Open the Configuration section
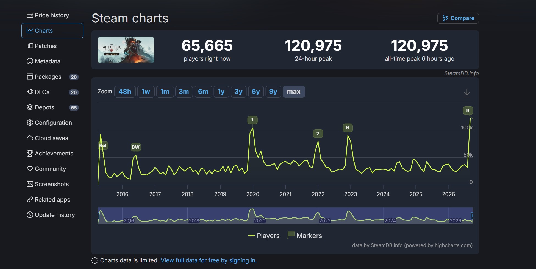The width and height of the screenshot is (536, 269). point(52,123)
